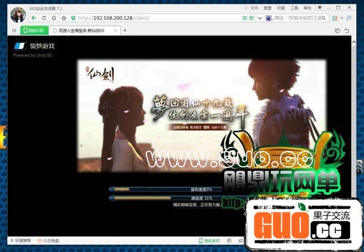Click the chevron arrow left of 文件 menu
364x252 pixels.
point(246,8)
